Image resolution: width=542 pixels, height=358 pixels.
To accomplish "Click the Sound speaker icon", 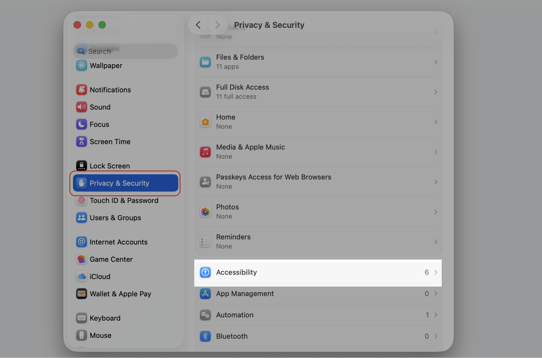I will click(81, 107).
